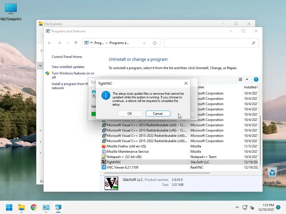Click Cancel in the TightVNC dialog
This screenshot has height=214, width=286.
click(x=158, y=114)
